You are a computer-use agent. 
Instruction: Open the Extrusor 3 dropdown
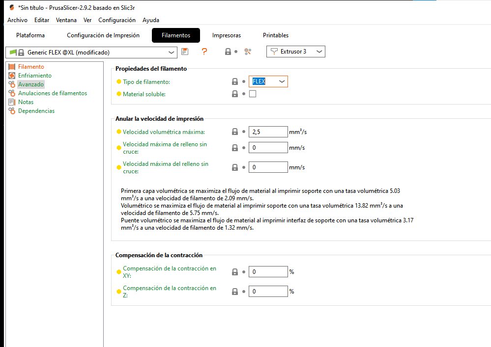319,52
